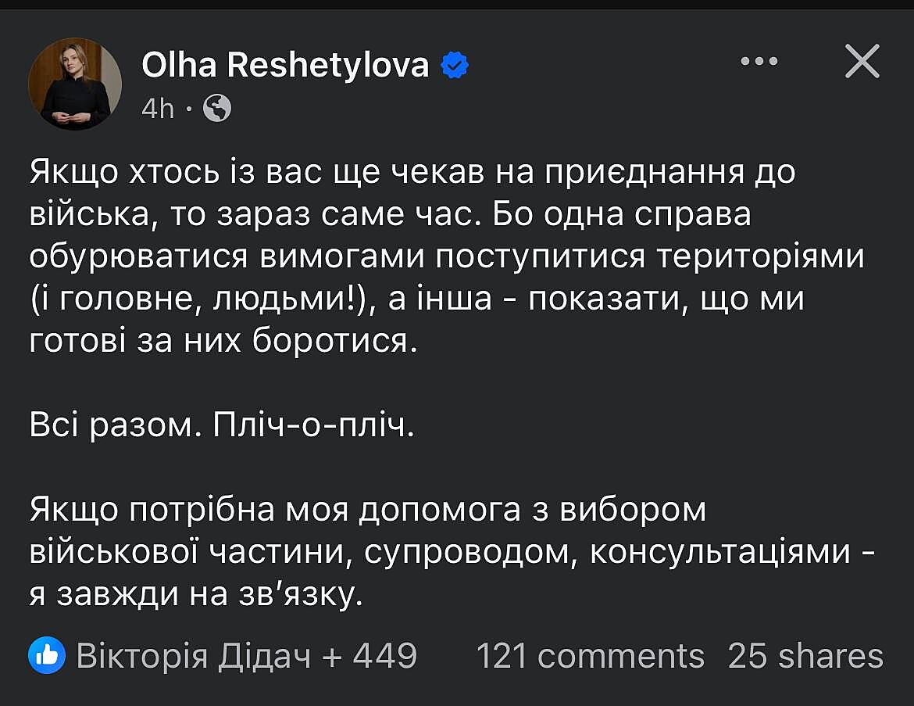This screenshot has width=914, height=706.
Task: Click the "4h" post timestamp
Action: [x=157, y=109]
